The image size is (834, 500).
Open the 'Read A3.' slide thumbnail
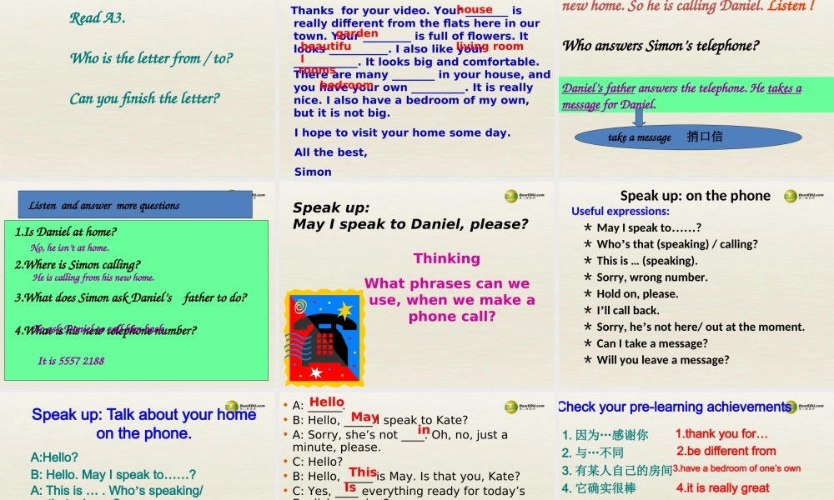[x=138, y=87]
